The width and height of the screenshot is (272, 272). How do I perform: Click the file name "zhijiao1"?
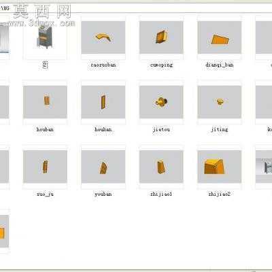(161, 194)
